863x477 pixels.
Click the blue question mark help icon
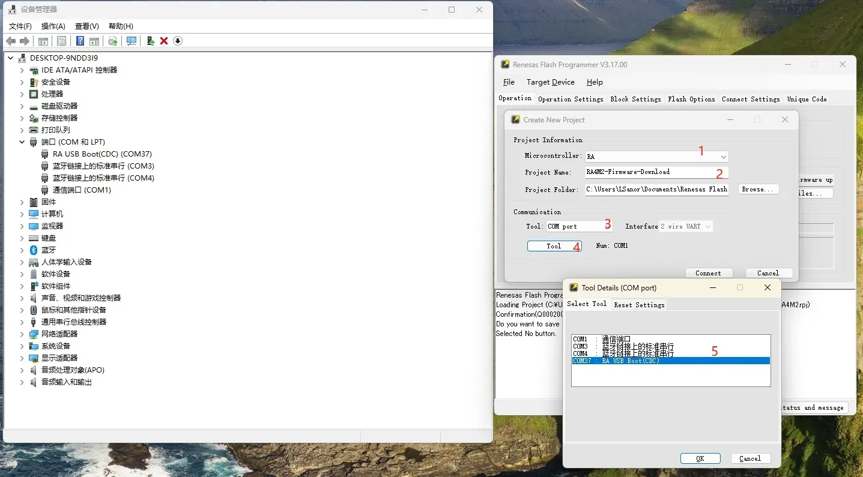(79, 41)
